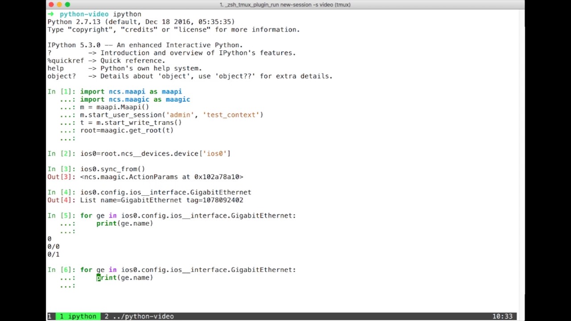Click 't = m.start_write_trans()' line
Screen dimensions: 571x321
tap(131, 123)
